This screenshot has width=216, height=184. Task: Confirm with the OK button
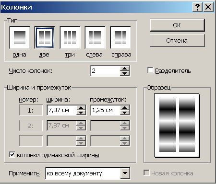[x=177, y=25]
